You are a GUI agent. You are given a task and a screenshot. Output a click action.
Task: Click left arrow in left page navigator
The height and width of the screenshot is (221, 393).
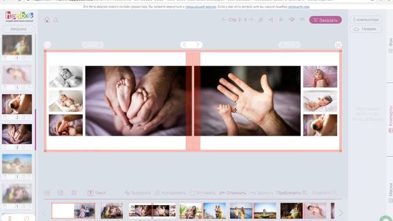pos(86,45)
